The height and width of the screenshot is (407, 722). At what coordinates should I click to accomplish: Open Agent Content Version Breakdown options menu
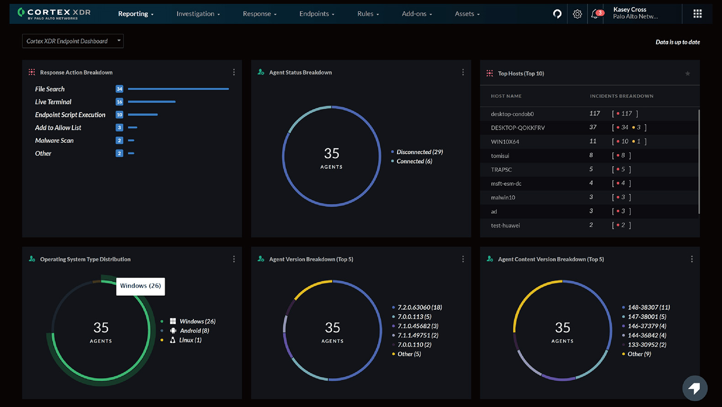click(691, 259)
